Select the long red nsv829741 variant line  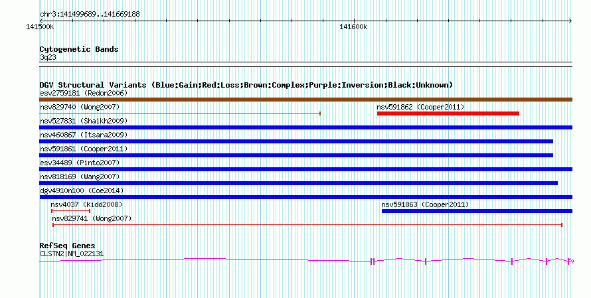(x=307, y=225)
